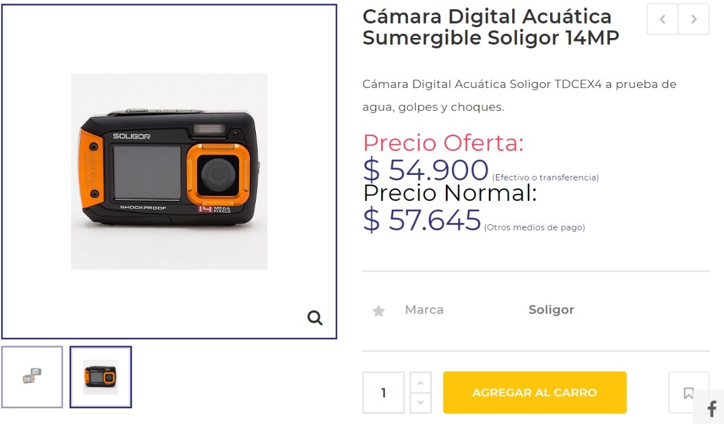Viewport: 724px width, 424px height.
Task: Add item with Agregar al Carro button
Action: (535, 393)
